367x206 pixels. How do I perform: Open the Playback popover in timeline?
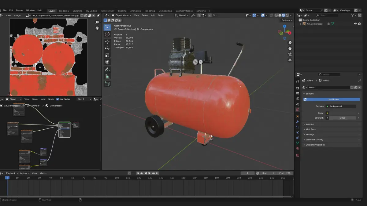[x=11, y=173]
